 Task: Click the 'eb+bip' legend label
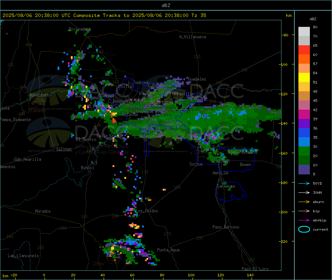[319, 220]
